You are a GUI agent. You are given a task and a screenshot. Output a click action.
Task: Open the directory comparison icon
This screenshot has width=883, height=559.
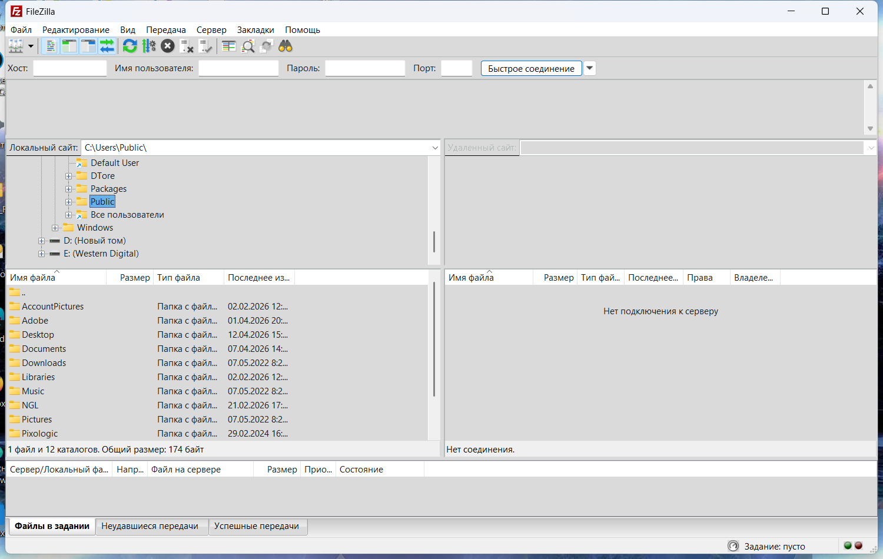[229, 46]
